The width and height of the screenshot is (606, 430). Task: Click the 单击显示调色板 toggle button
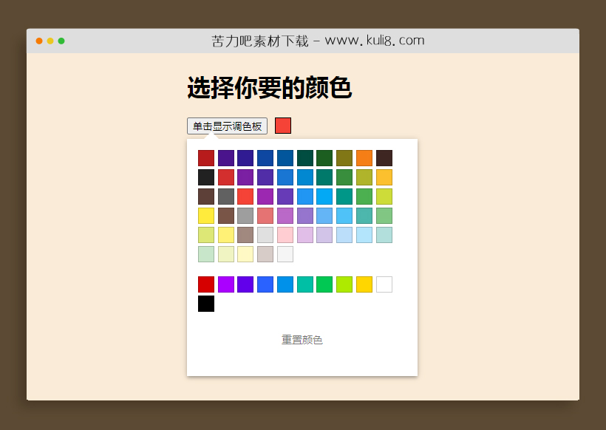click(227, 126)
